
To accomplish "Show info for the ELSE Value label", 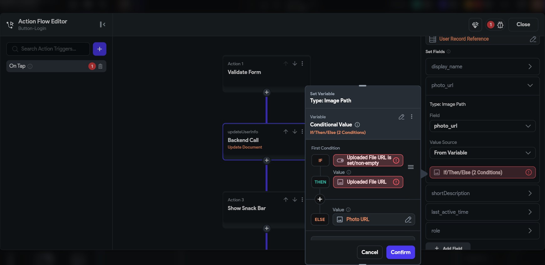I will pos(348,210).
